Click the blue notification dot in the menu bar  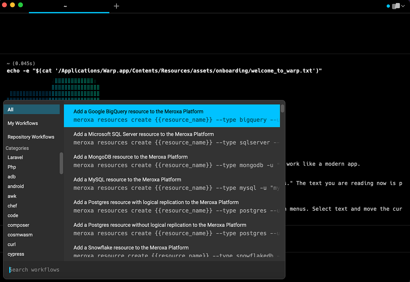coord(388,6)
